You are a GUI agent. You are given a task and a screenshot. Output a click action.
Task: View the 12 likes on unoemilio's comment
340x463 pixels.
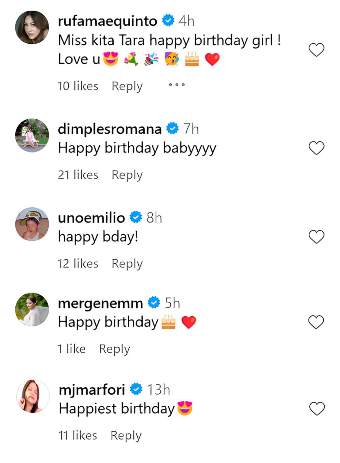(78, 264)
